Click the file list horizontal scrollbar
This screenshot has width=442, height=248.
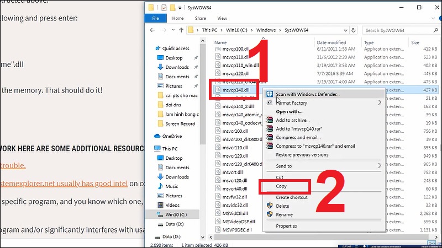point(323,237)
